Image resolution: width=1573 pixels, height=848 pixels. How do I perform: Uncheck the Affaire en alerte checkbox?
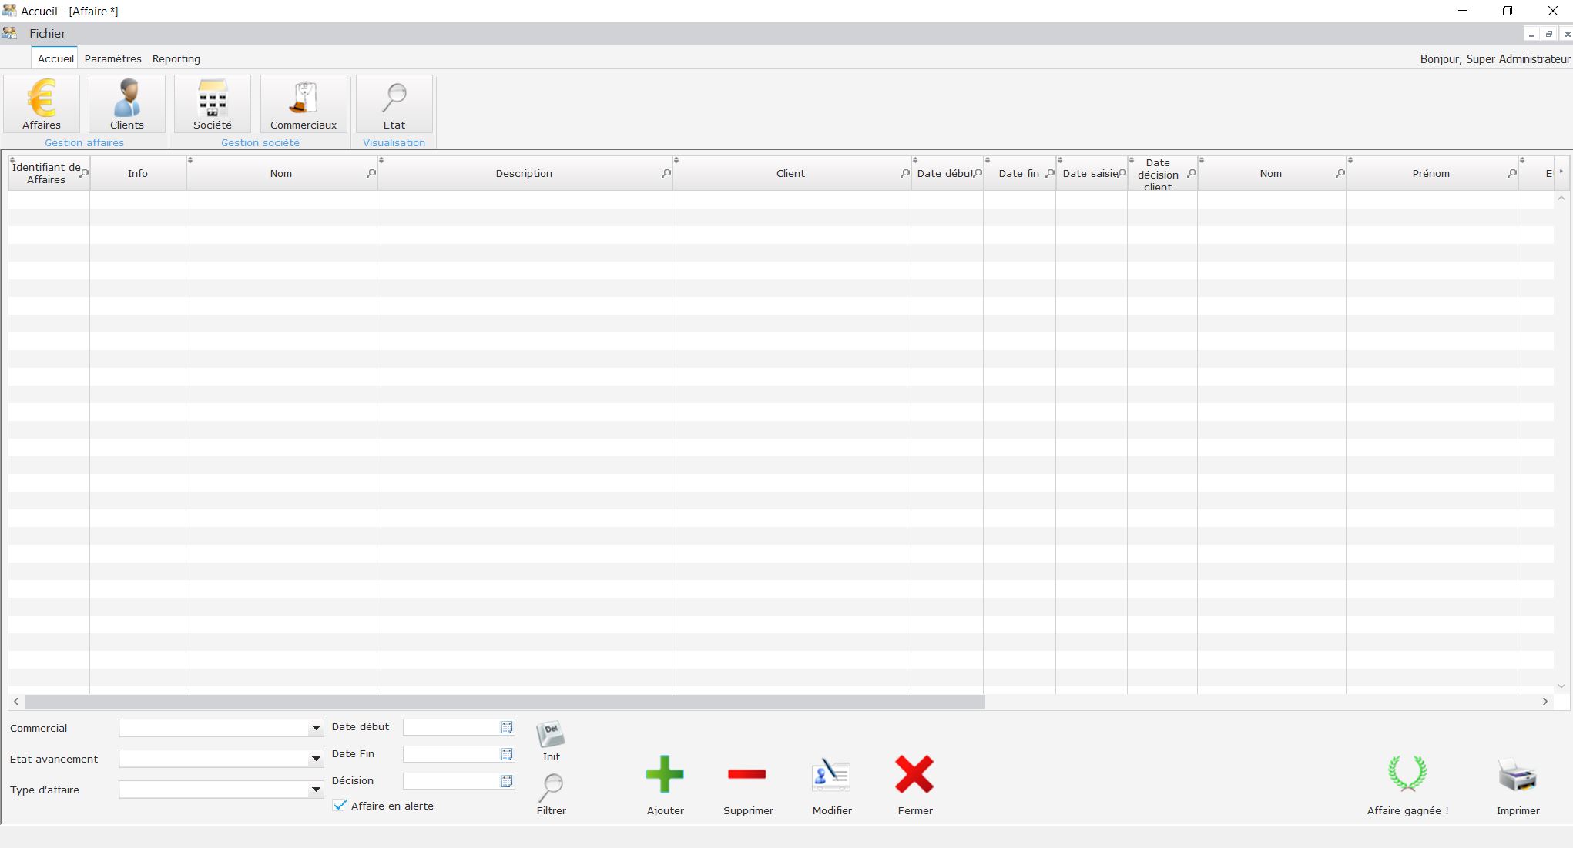pyautogui.click(x=340, y=805)
